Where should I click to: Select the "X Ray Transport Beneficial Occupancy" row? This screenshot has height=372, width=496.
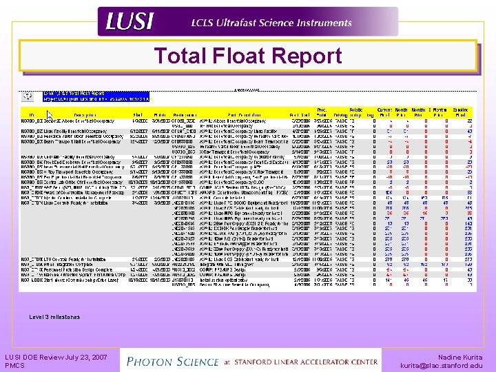247,172
